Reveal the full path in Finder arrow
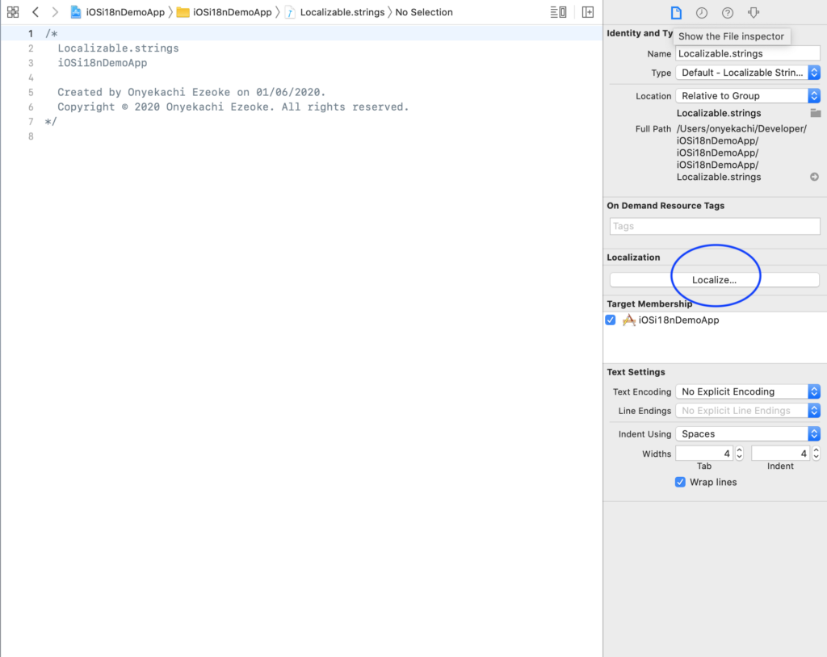 click(814, 178)
